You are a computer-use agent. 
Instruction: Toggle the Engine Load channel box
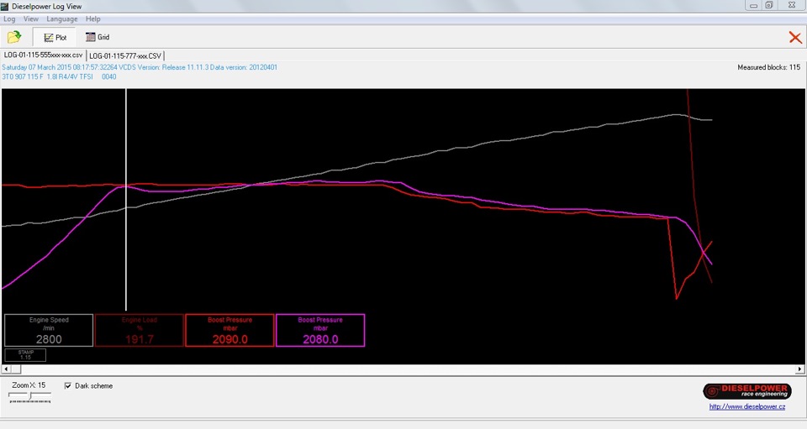139,331
